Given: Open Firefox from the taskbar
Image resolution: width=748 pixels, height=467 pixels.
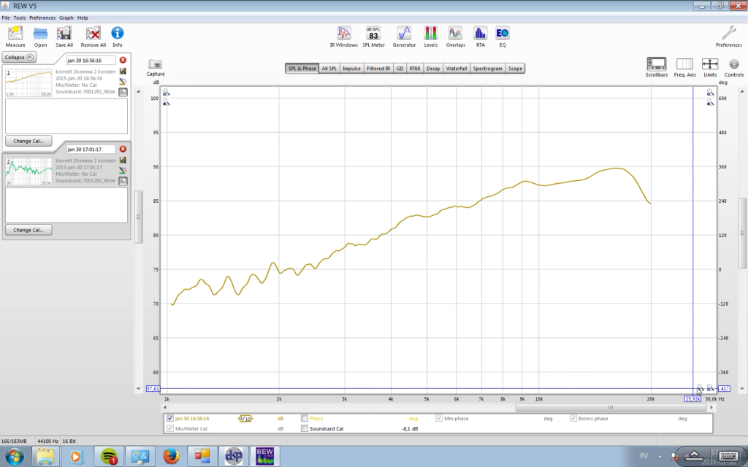Looking at the screenshot, I should [x=171, y=456].
